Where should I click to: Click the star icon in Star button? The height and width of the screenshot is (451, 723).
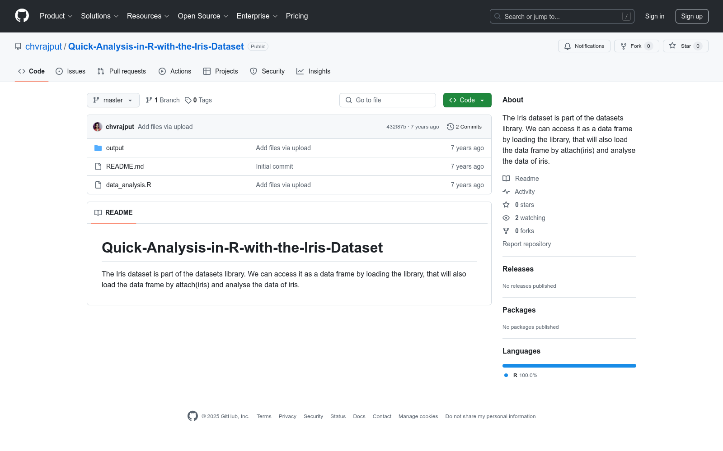pyautogui.click(x=672, y=46)
